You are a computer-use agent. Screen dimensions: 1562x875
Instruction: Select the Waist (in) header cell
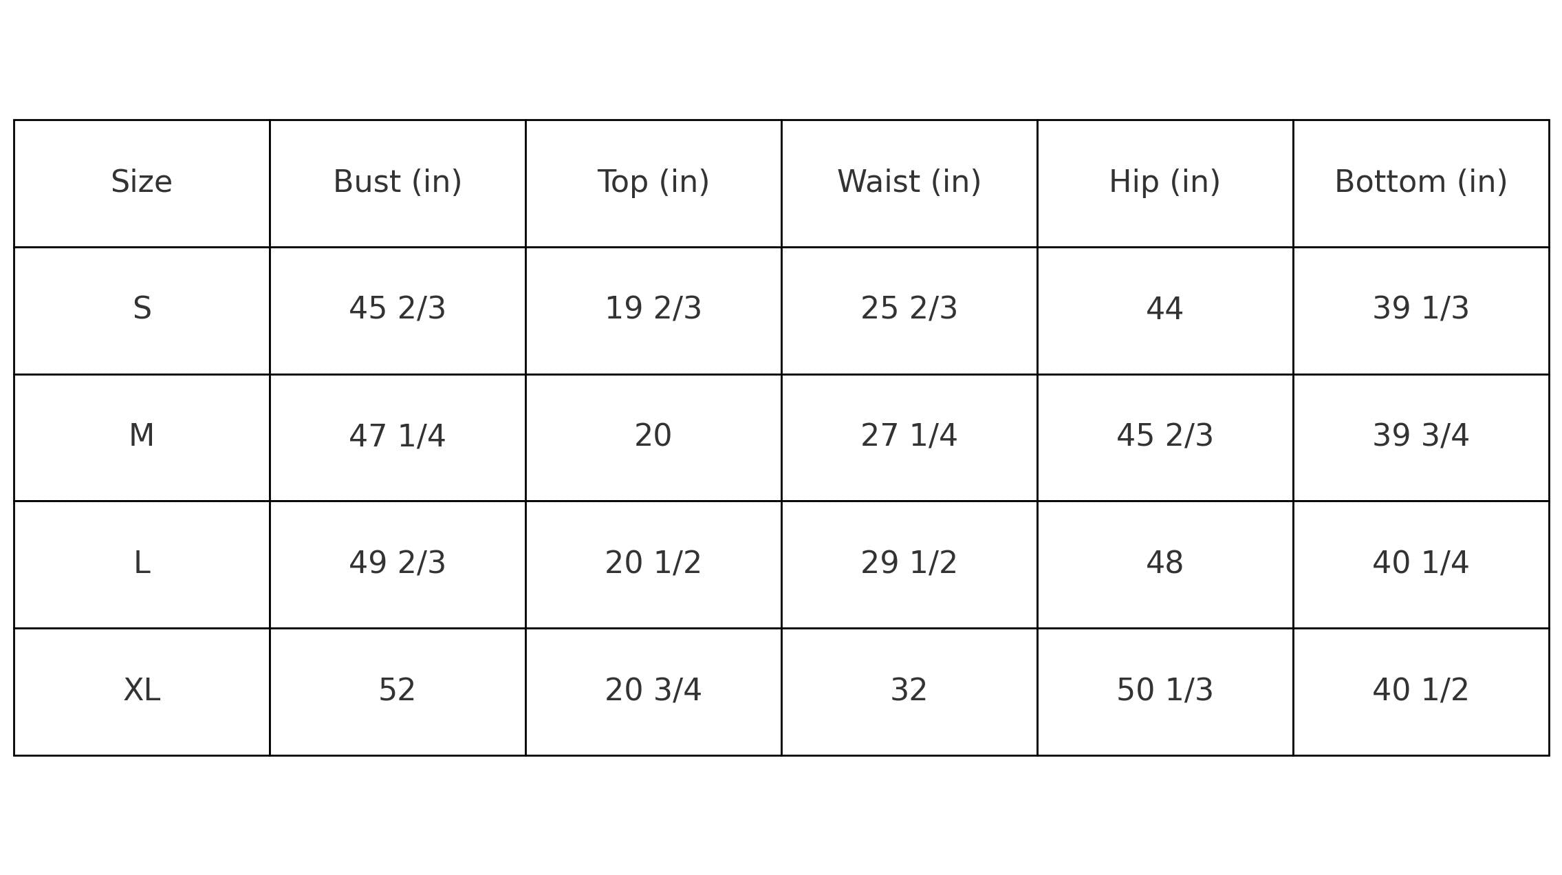tap(909, 182)
